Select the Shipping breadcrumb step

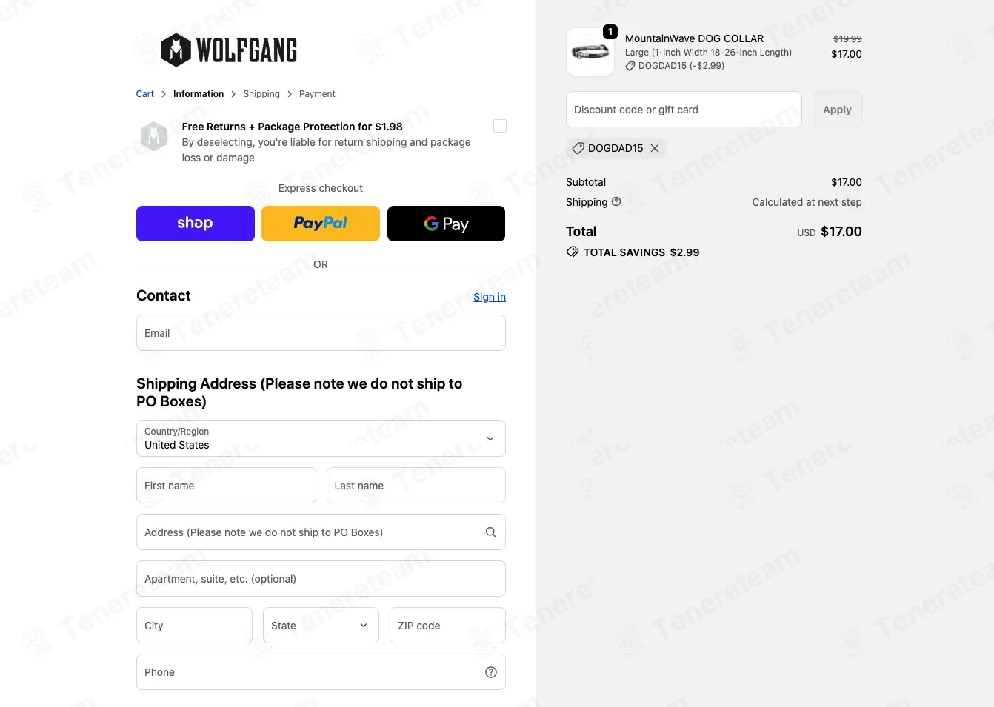coord(261,94)
